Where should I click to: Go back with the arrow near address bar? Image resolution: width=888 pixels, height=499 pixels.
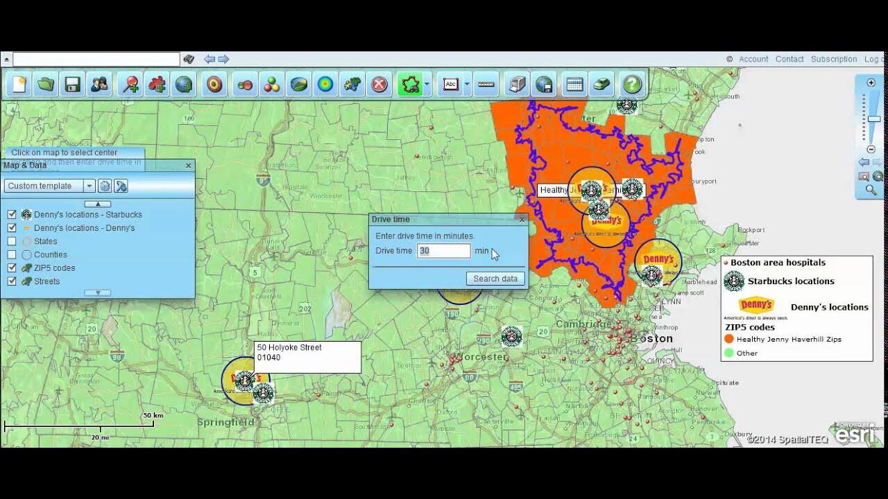pos(210,60)
